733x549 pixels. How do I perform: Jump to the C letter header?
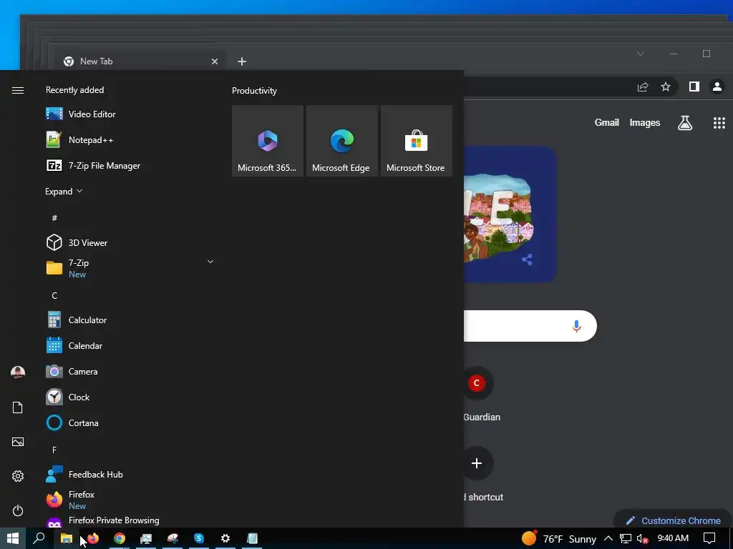[54, 295]
